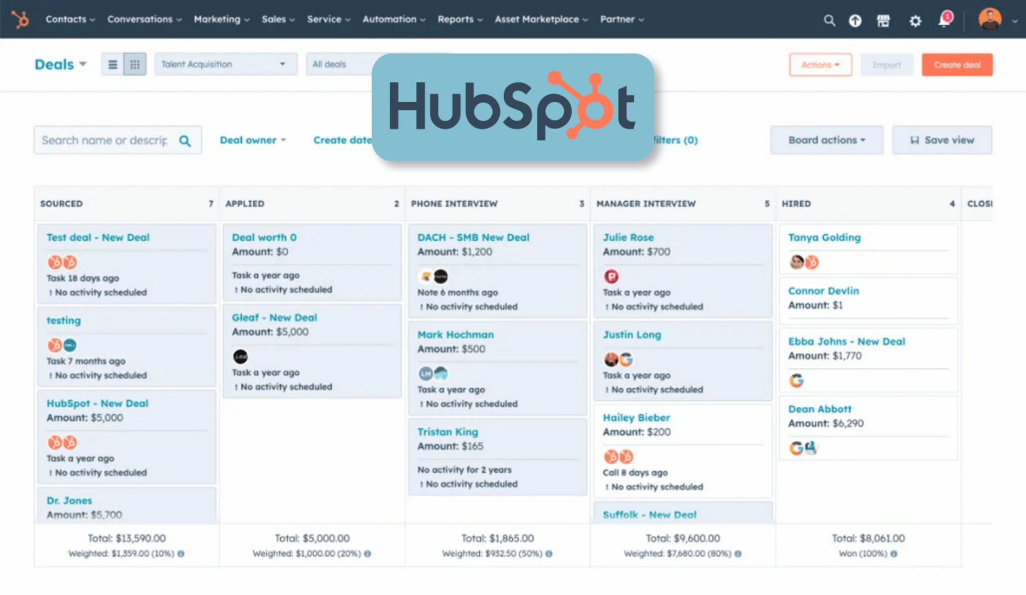Image resolution: width=1026 pixels, height=595 pixels.
Task: Open the Board actions dropdown
Action: click(826, 140)
